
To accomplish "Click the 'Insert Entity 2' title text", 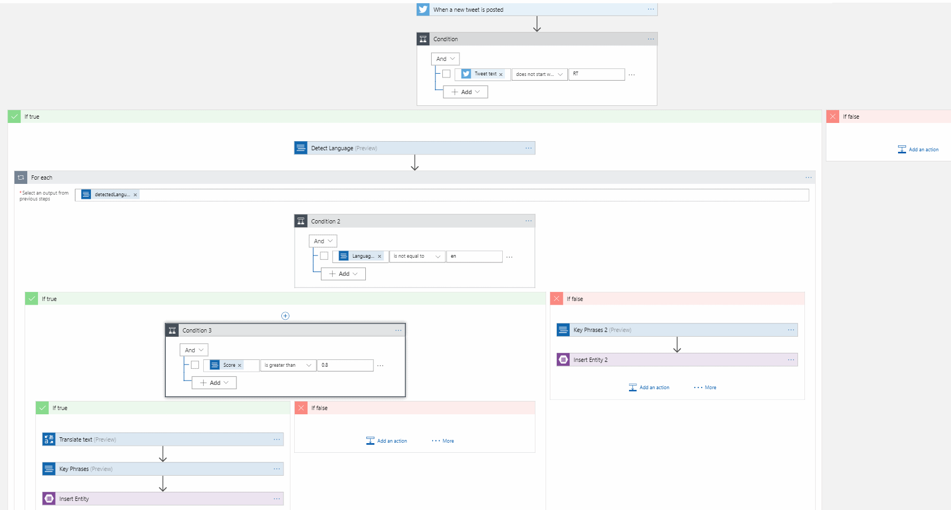I will point(590,360).
